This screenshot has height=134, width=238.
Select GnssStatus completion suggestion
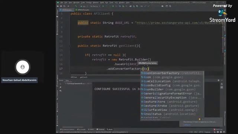click(171, 114)
